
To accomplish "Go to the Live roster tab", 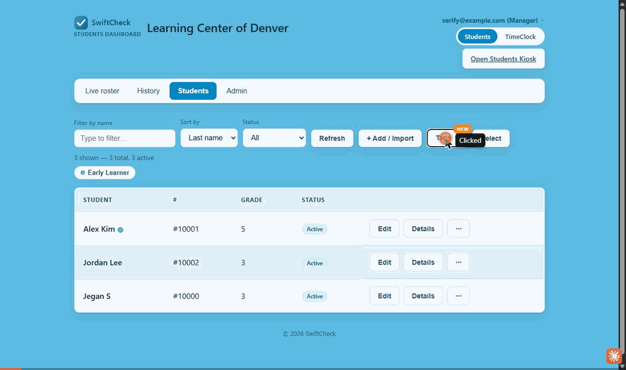I will click(102, 91).
